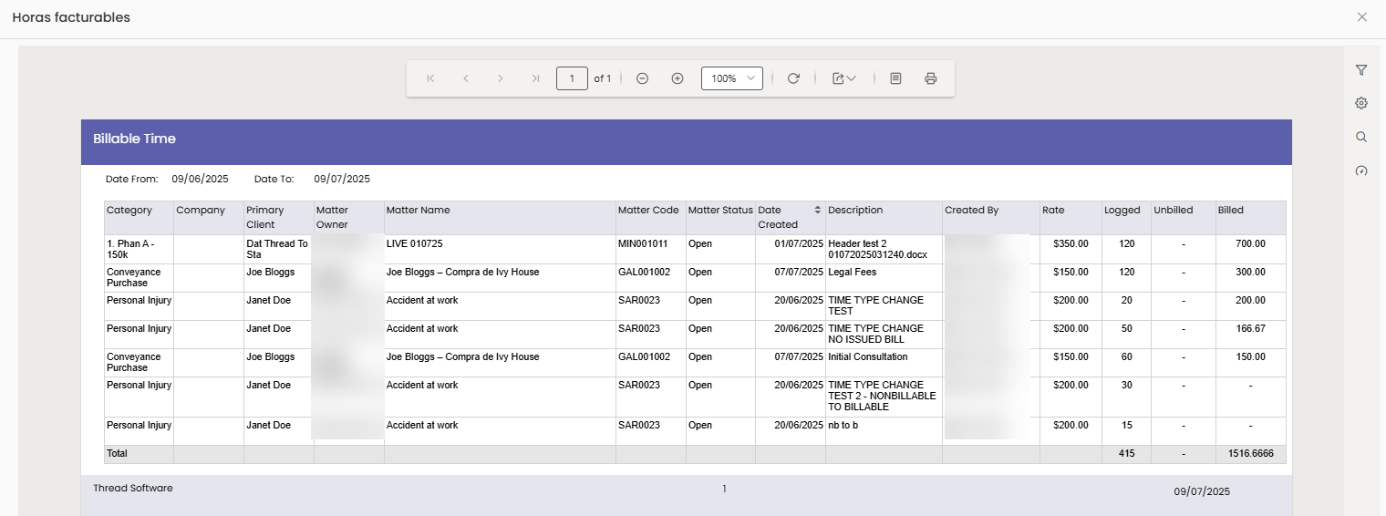Screen dimensions: 1386x516
Task: Click footer date 09/07/2025
Action: click(1202, 492)
